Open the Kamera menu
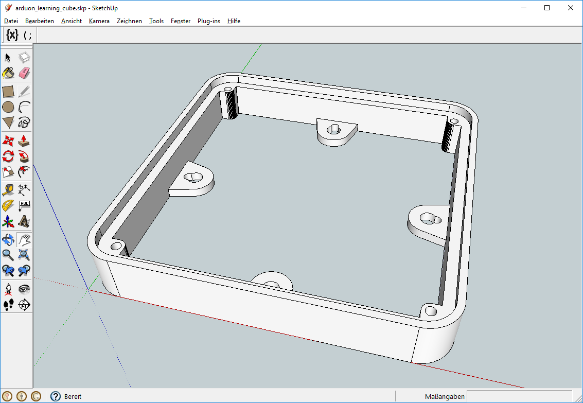 pos(99,21)
